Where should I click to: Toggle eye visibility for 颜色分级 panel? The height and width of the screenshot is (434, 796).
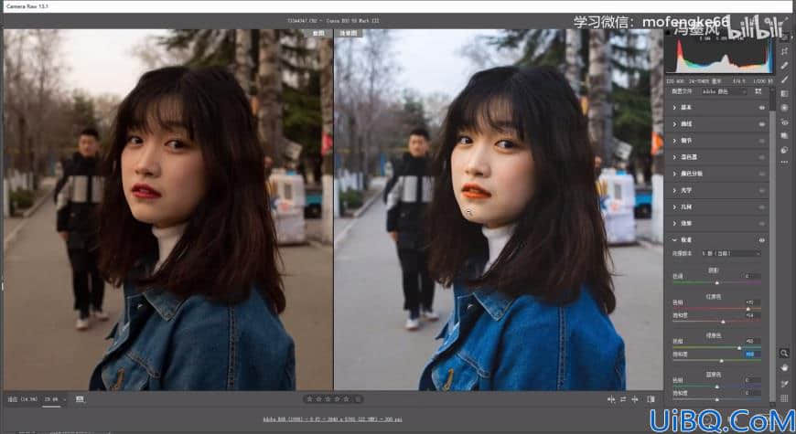[761, 174]
